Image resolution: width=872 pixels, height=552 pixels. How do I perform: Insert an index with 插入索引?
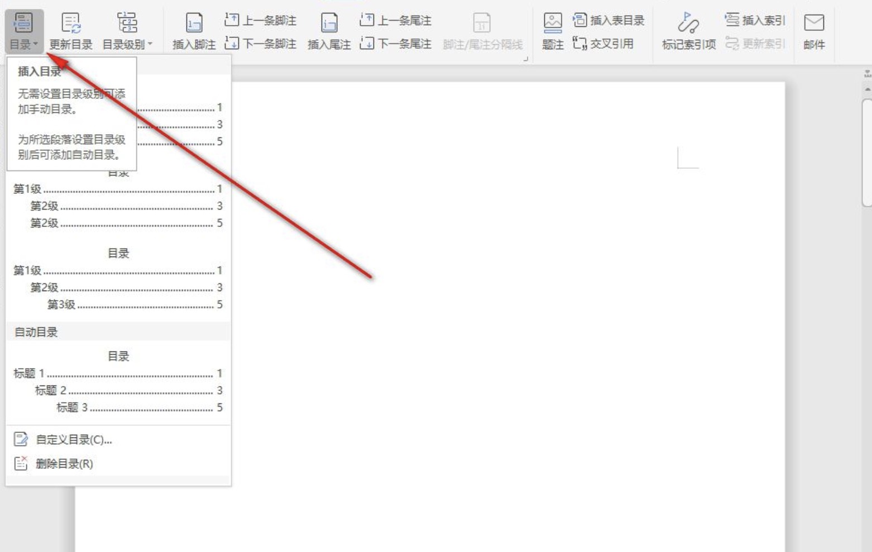(x=755, y=21)
